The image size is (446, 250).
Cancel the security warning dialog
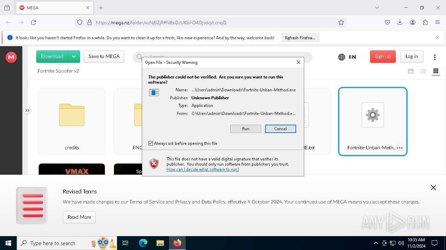pos(280,129)
